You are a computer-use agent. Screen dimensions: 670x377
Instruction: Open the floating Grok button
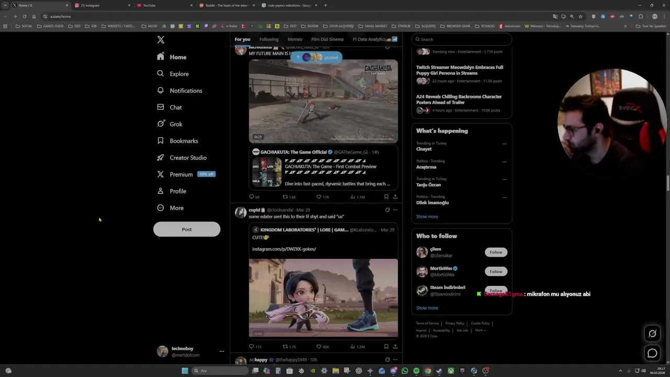coord(652,334)
